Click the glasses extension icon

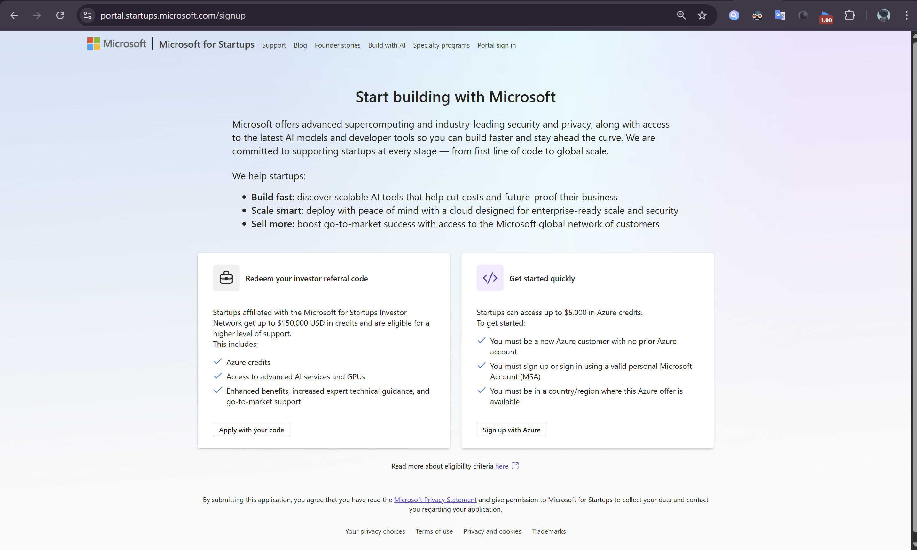pyautogui.click(x=757, y=16)
